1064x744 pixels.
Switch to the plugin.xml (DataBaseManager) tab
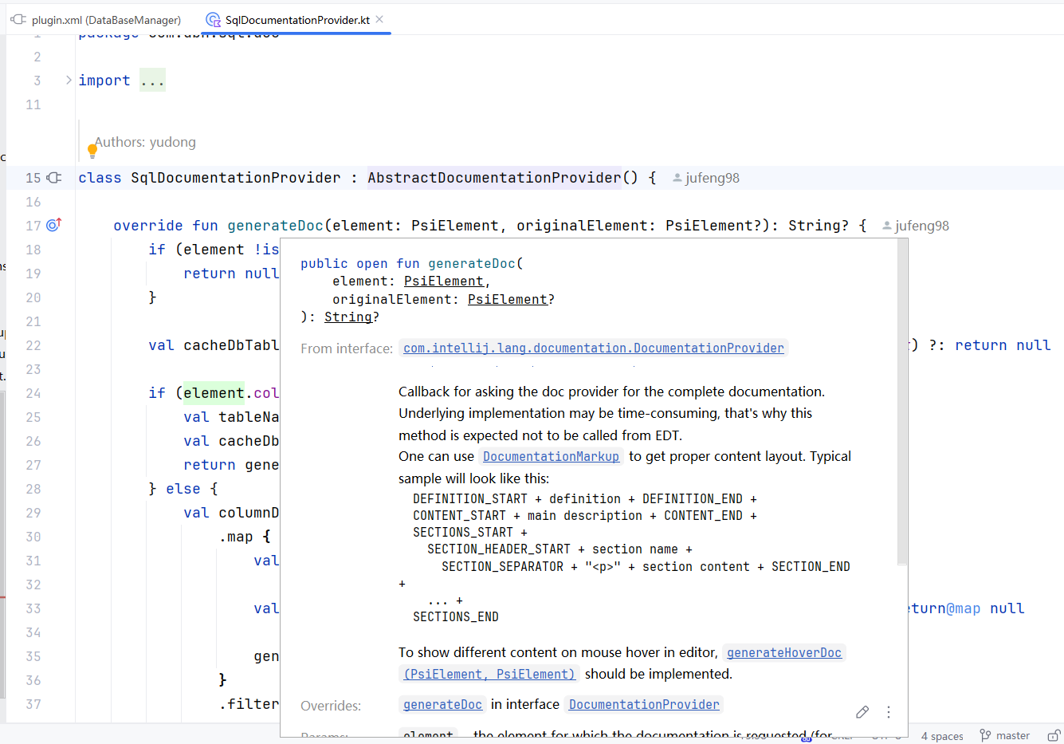click(108, 19)
